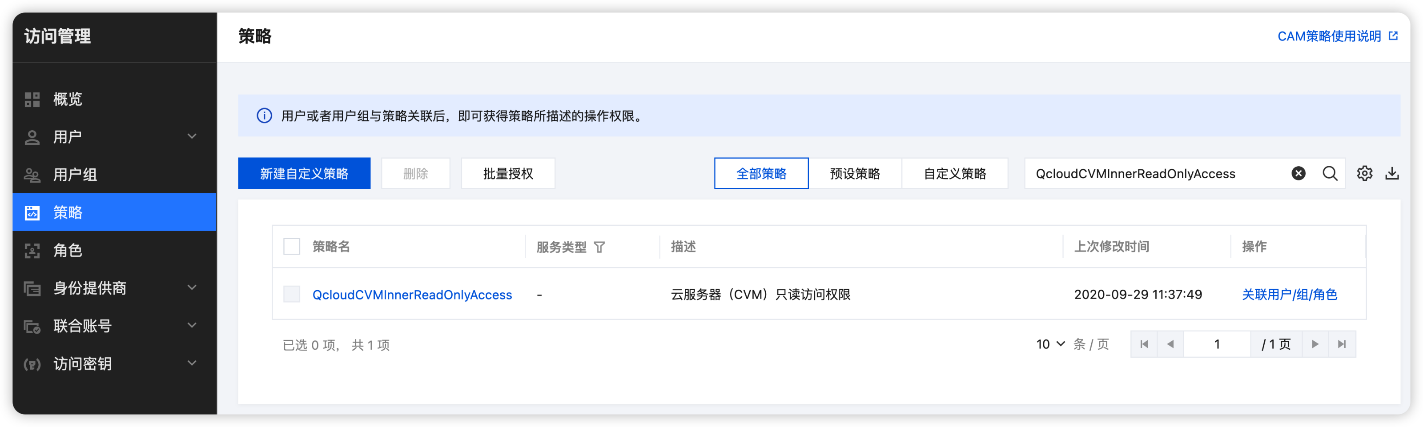Click external link icon beside CAM策略使用说明
Image resolution: width=1423 pixels, height=427 pixels.
[1393, 36]
